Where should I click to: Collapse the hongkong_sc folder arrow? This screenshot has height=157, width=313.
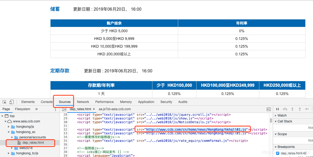[x=9, y=132]
